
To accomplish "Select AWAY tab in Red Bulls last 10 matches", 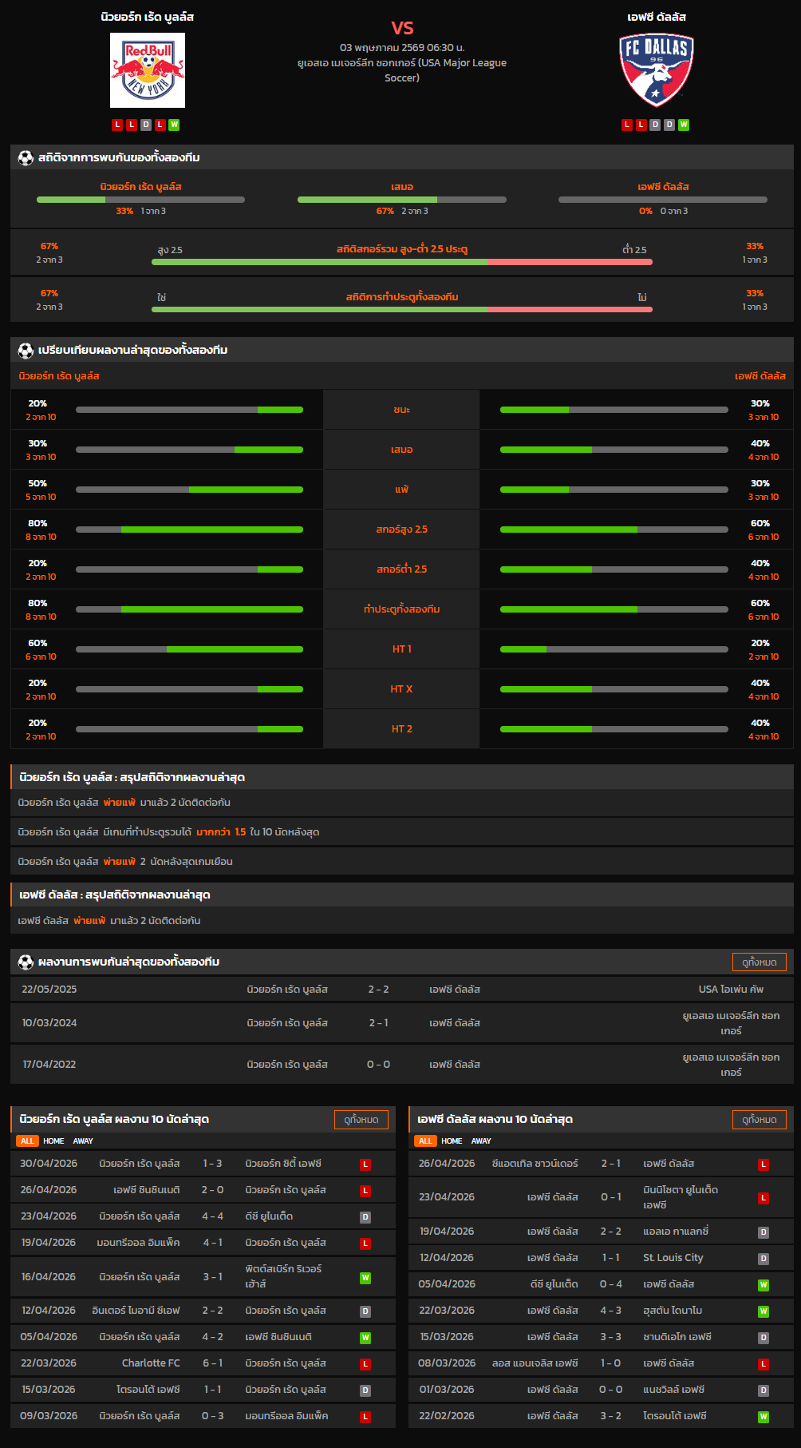I will point(83,1141).
